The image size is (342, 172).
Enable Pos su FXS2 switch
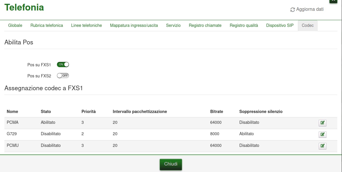pyautogui.click(x=63, y=76)
